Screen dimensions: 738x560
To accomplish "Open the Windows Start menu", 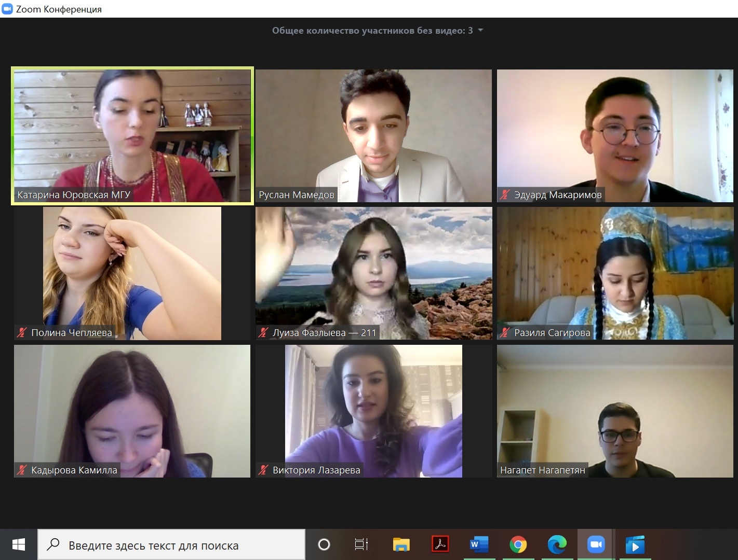I will 18,544.
